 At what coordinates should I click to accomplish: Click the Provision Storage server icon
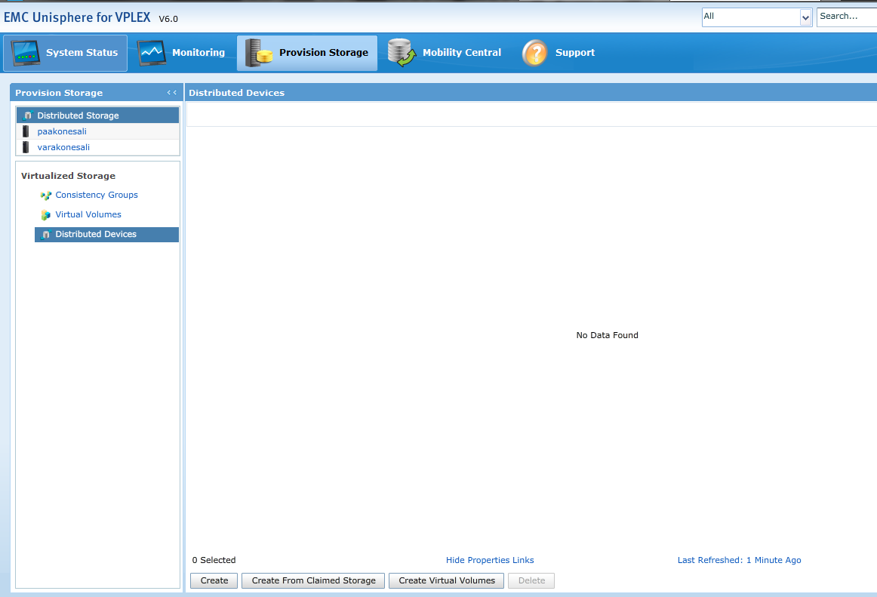tap(258, 53)
